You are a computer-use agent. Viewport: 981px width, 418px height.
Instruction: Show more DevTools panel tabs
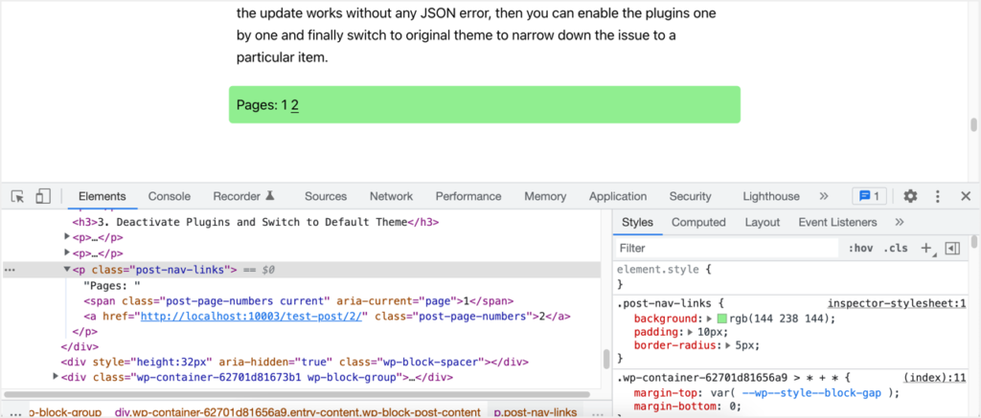823,196
